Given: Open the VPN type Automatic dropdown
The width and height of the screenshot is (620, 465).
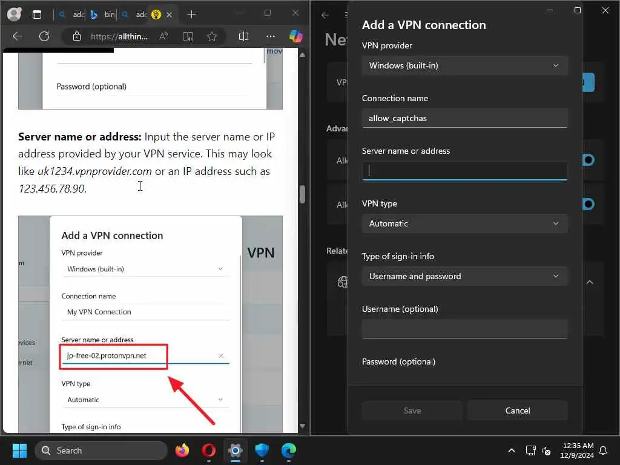Looking at the screenshot, I should pos(464,224).
